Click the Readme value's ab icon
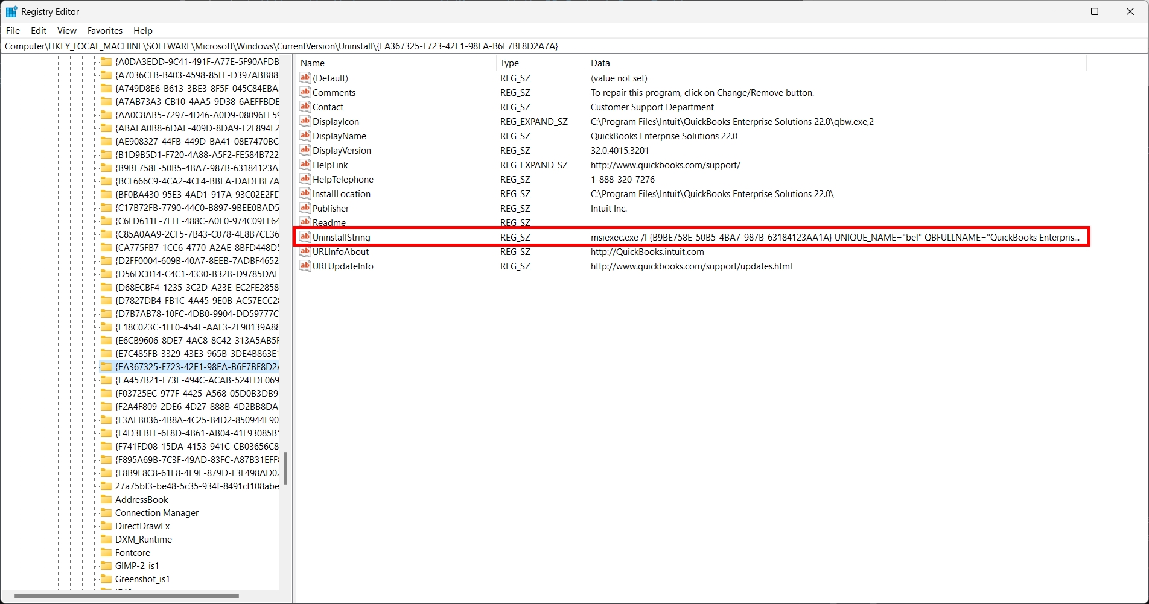Viewport: 1149px width, 604px height. 304,222
